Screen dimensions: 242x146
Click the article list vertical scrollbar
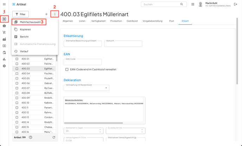coord(57,58)
